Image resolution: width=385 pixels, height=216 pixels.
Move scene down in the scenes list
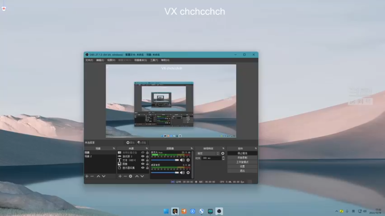tap(103, 176)
